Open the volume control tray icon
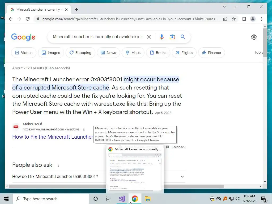The height and width of the screenshot is (204, 272). click(x=237, y=199)
